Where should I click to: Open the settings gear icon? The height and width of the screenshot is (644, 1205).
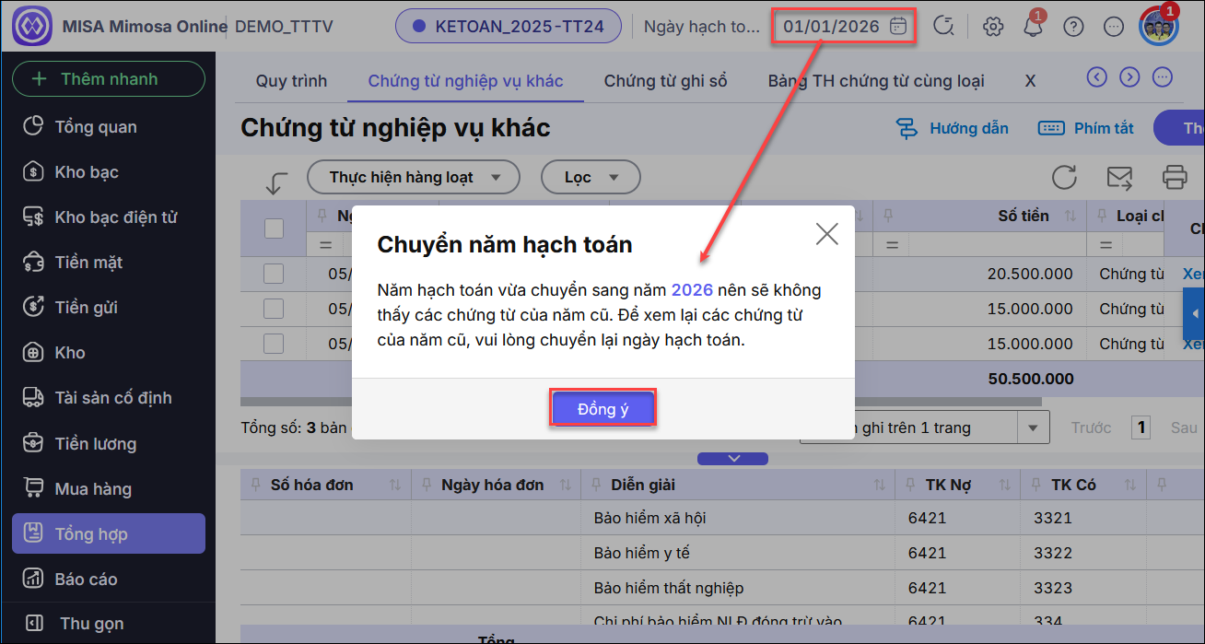(x=993, y=27)
